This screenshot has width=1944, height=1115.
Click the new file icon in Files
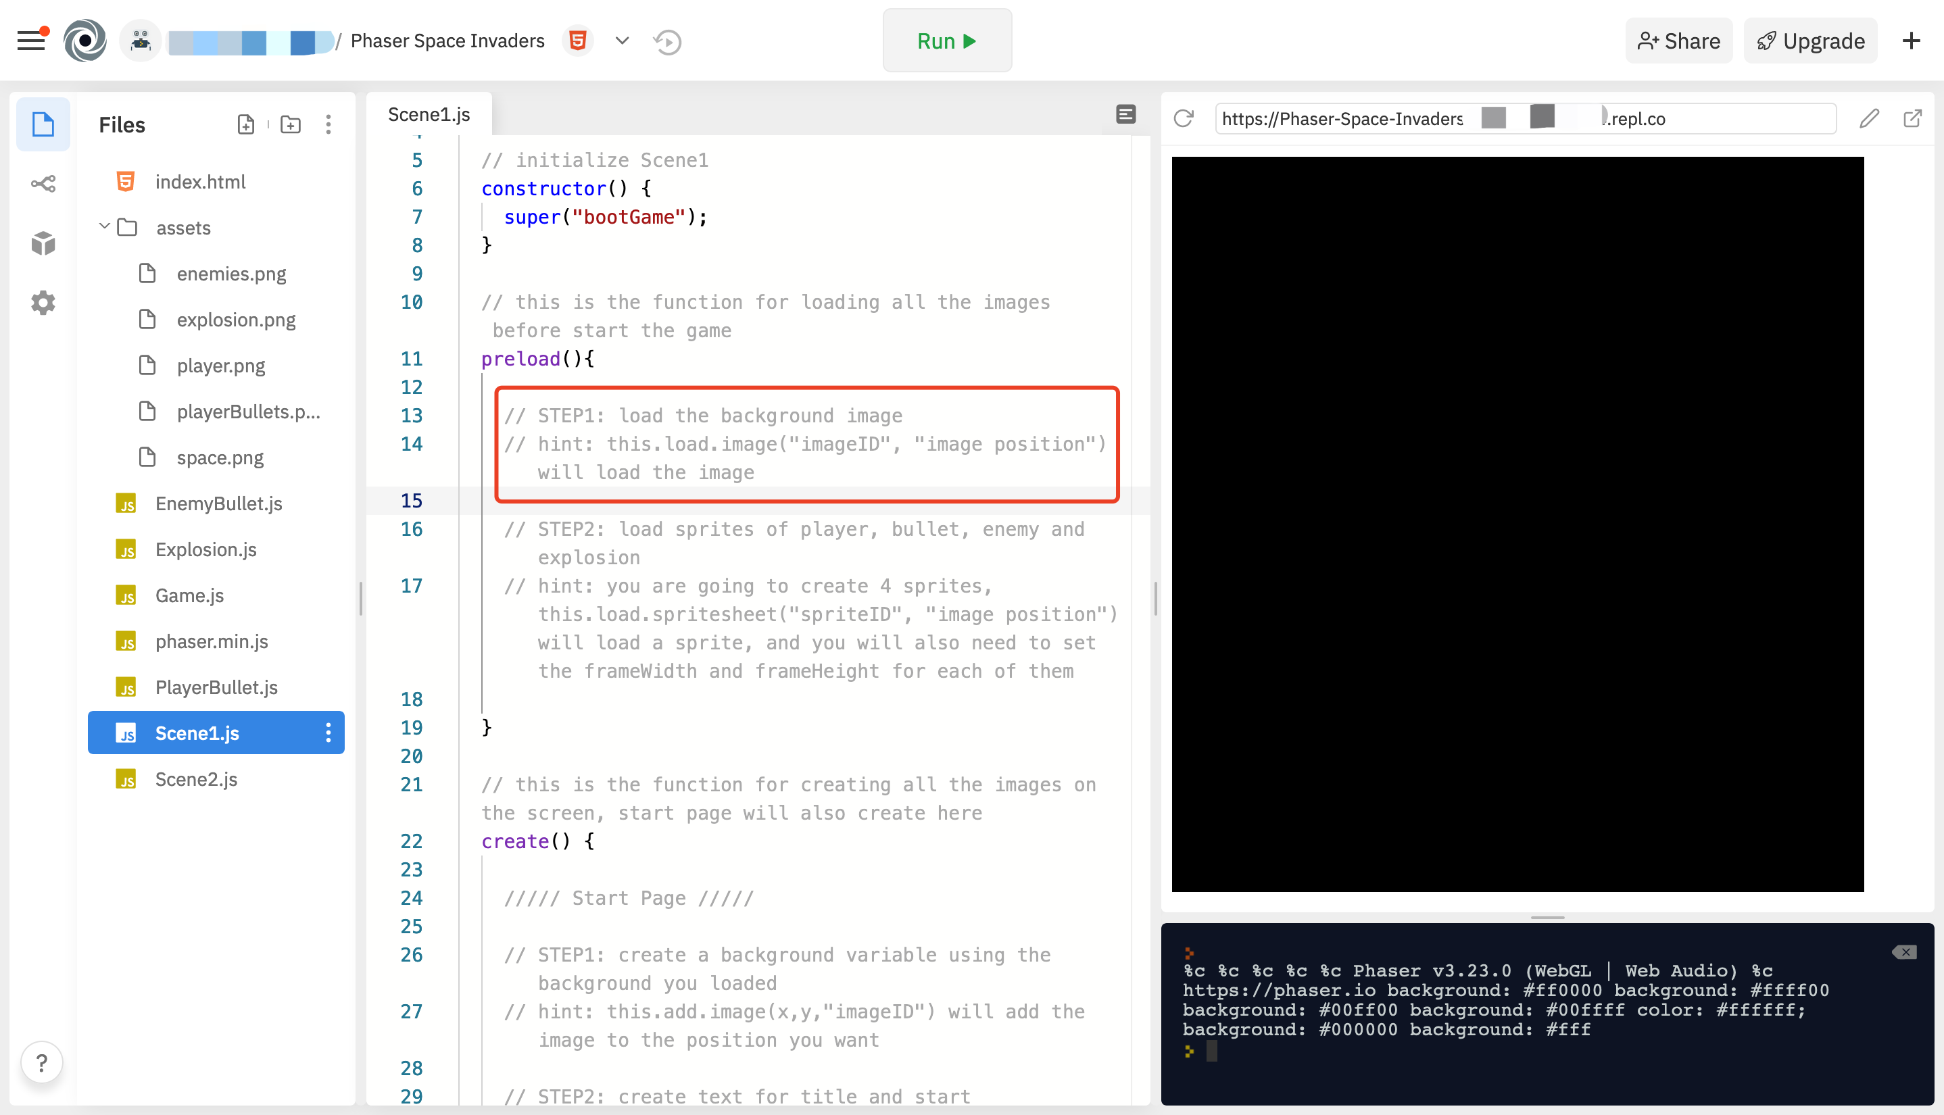coord(245,124)
